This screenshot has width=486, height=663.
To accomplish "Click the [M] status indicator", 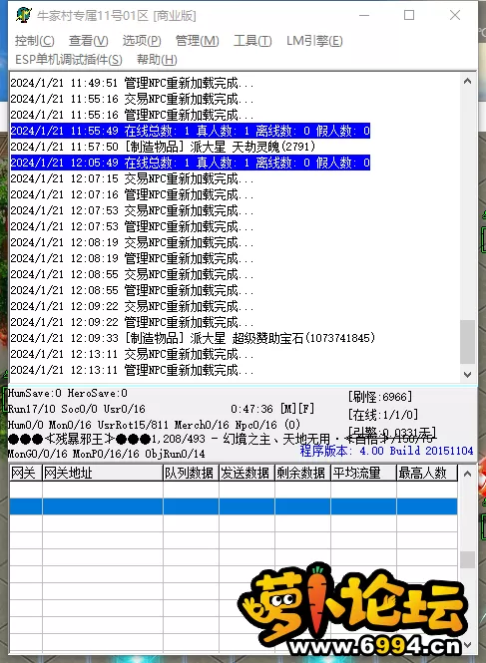I will [288, 409].
